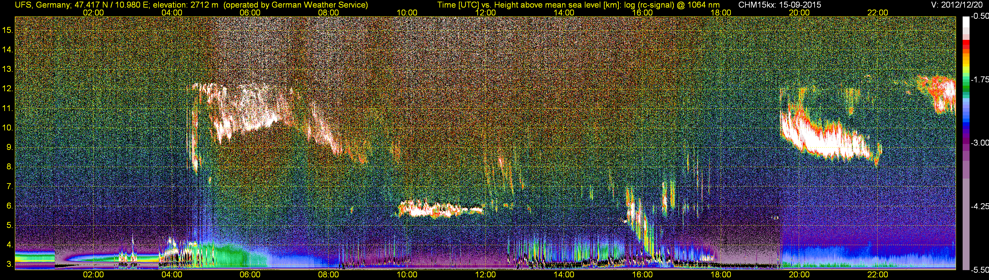Click the '6.' km height axis label
This screenshot has height=280, width=989.
click(x=10, y=206)
